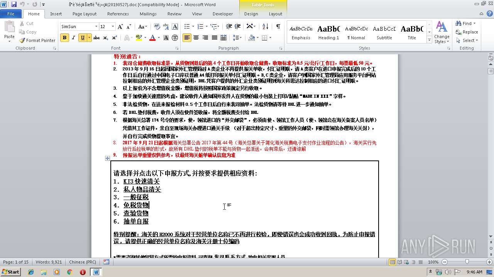Apply superscript formatting
The width and height of the screenshot is (494, 277).
click(115, 38)
